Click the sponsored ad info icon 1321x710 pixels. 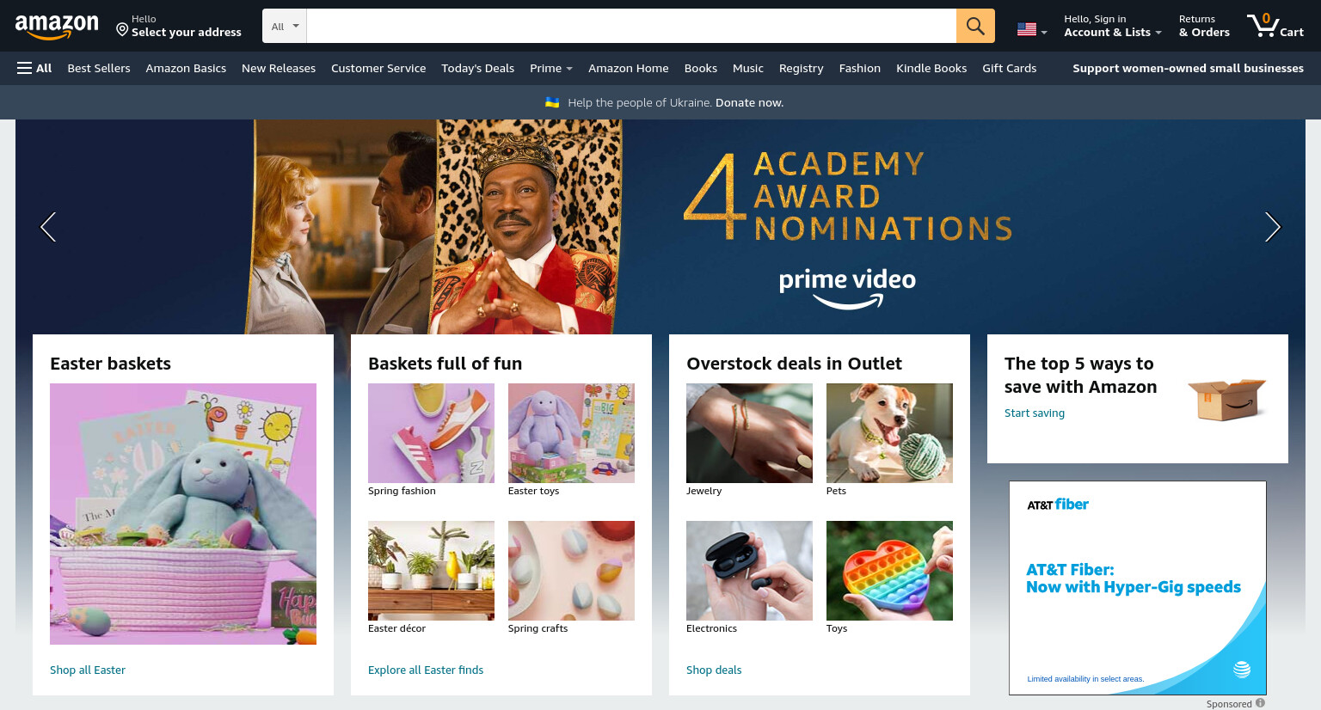pos(1260,703)
